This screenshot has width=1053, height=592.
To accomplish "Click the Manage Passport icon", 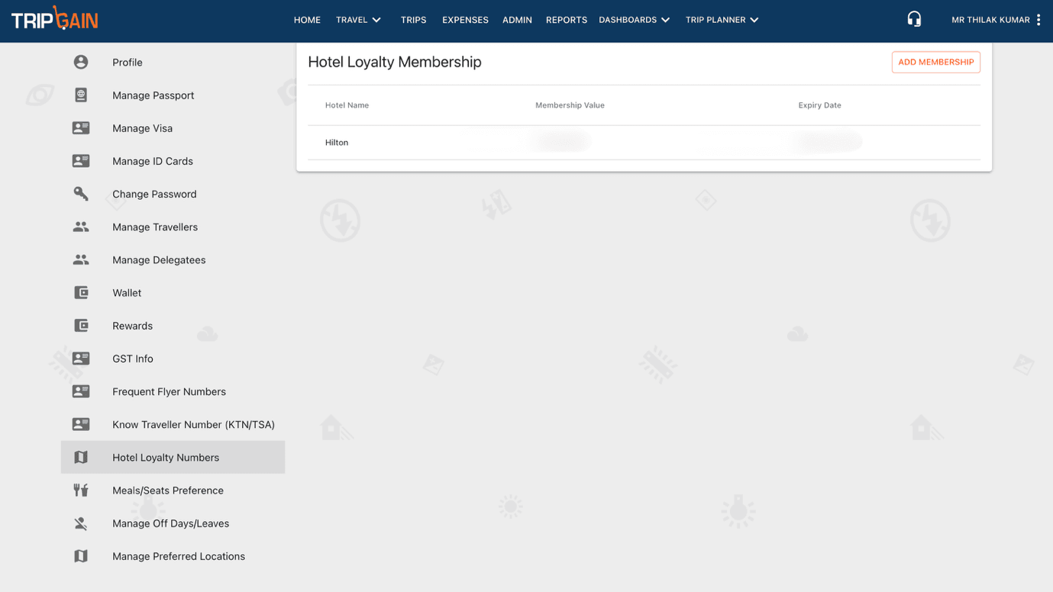I will click(x=81, y=95).
